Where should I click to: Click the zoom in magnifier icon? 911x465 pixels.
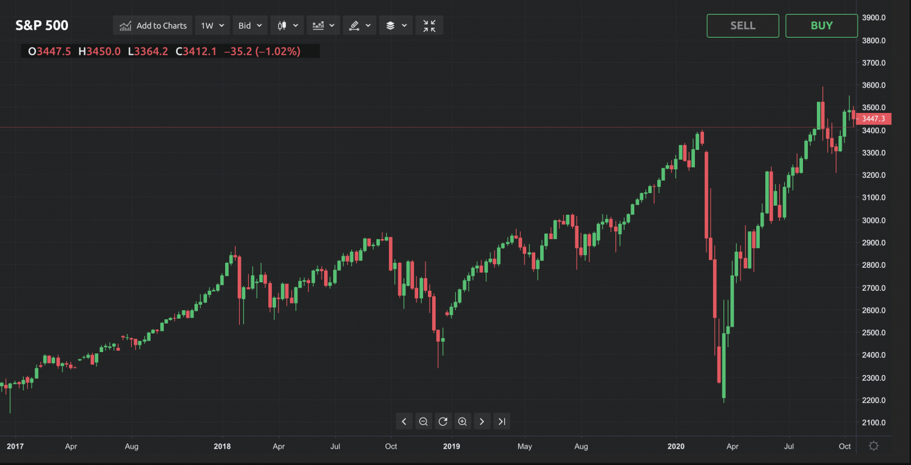(462, 421)
